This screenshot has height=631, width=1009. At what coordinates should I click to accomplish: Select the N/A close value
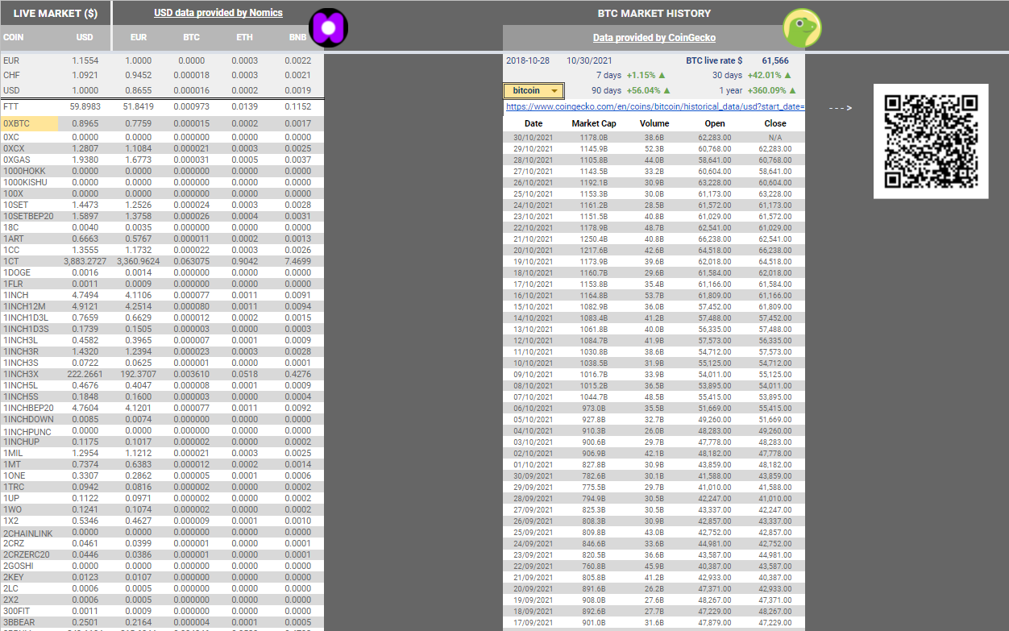[775, 138]
